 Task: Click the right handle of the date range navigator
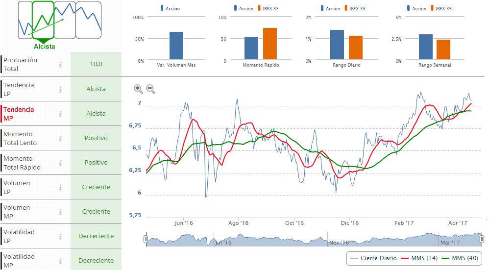tap(483, 239)
